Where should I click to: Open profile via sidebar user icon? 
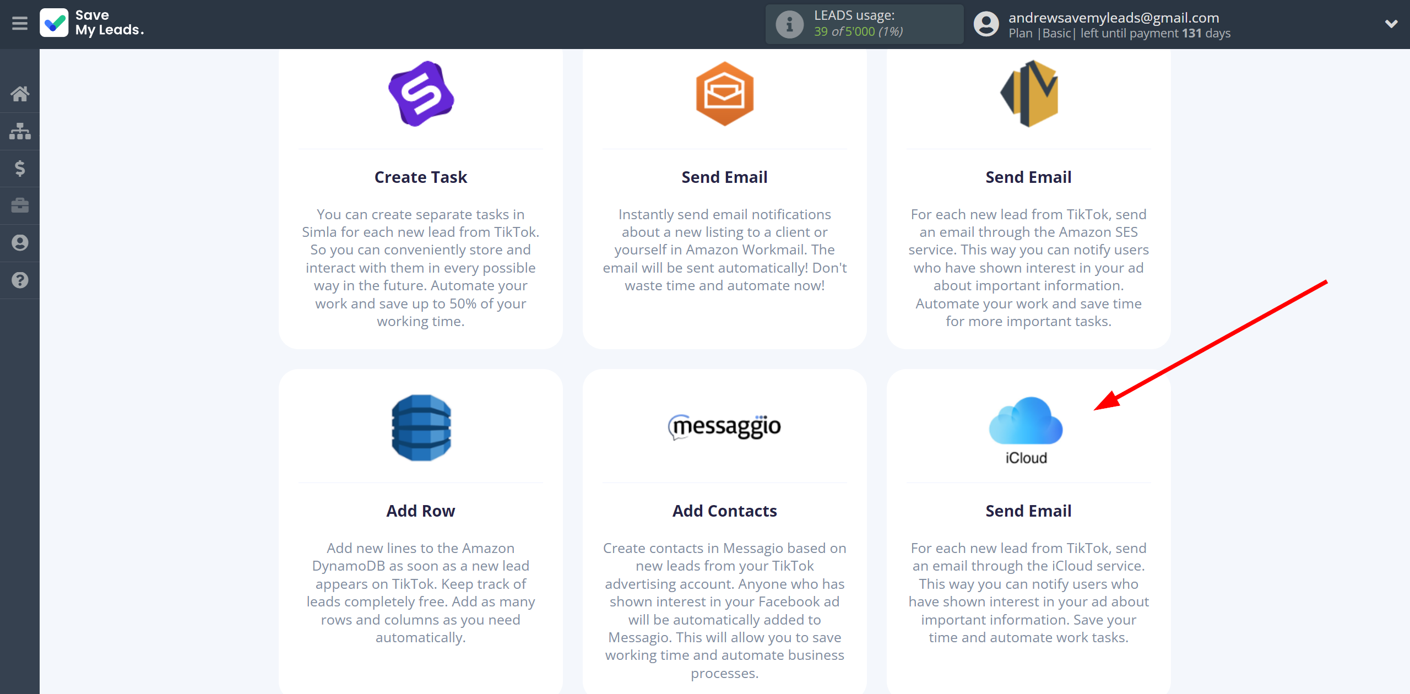20,243
